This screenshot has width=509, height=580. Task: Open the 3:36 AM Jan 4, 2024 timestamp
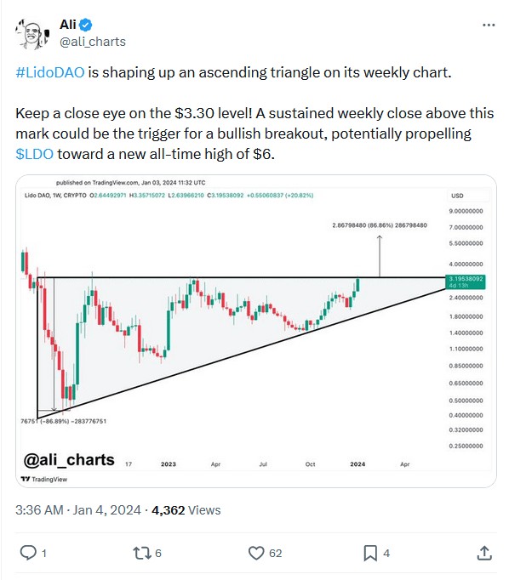[78, 510]
